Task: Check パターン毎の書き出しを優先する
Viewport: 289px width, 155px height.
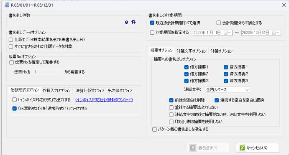Action: tap(154, 130)
